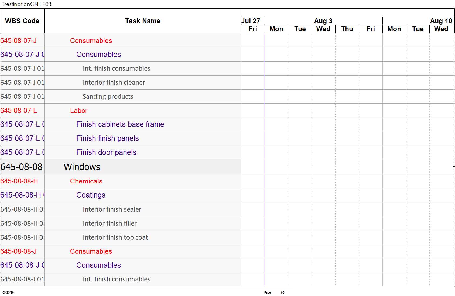Select the Aug 3 week header
The width and height of the screenshot is (455, 296).
pos(323,21)
